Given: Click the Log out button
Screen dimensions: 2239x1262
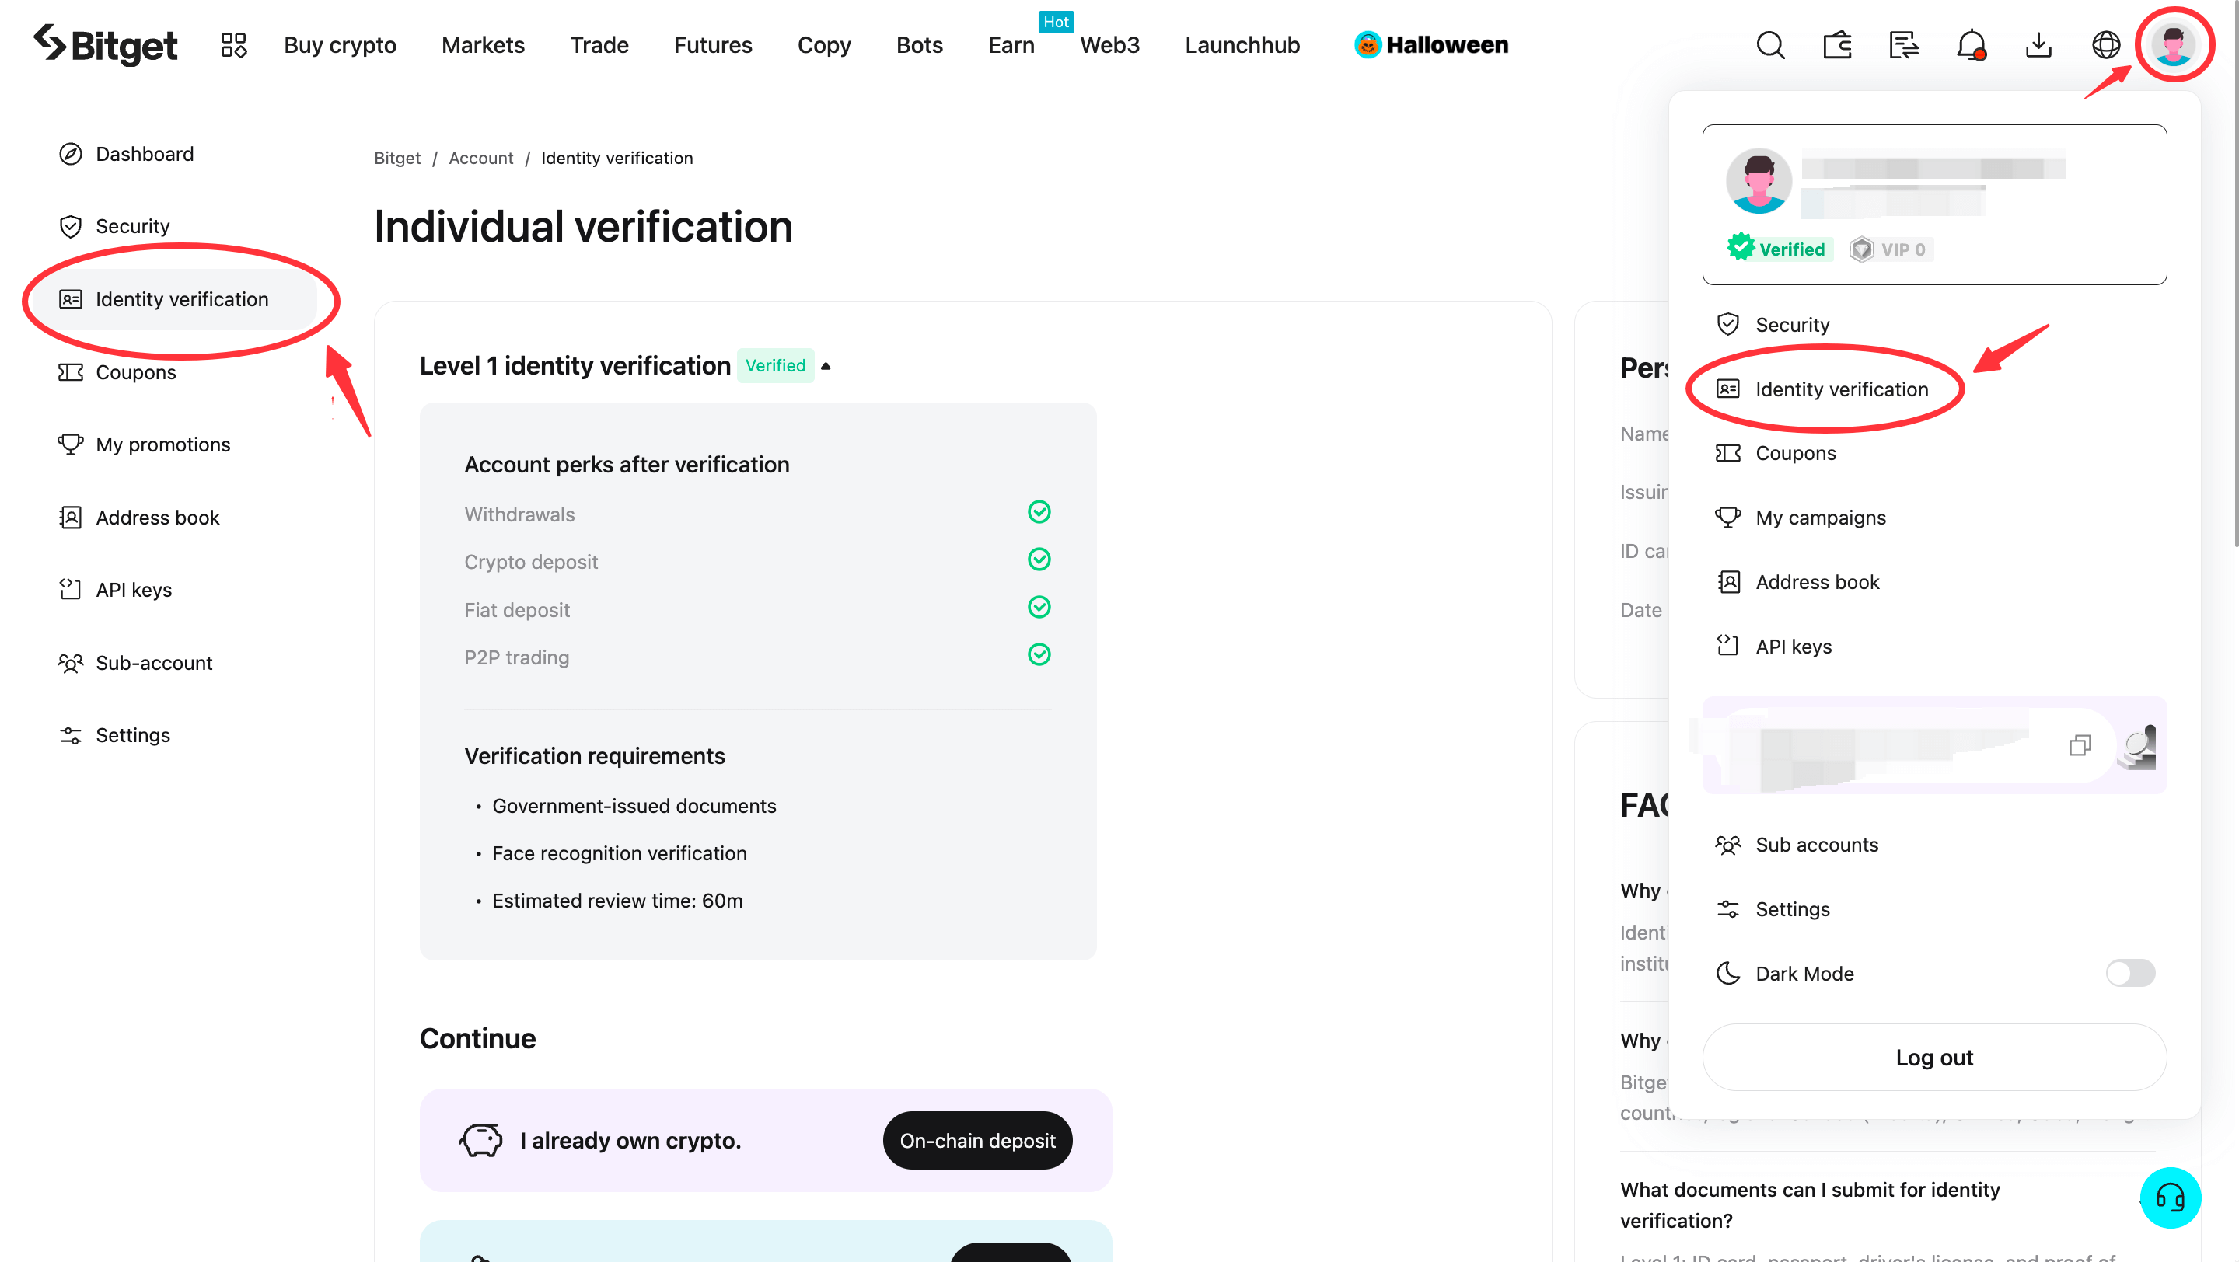Looking at the screenshot, I should tap(1934, 1056).
